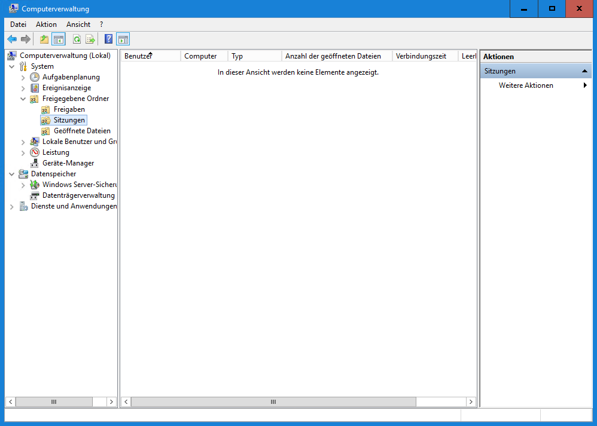Click the Leistung performance icon
Viewport: 597px width, 426px height.
35,152
